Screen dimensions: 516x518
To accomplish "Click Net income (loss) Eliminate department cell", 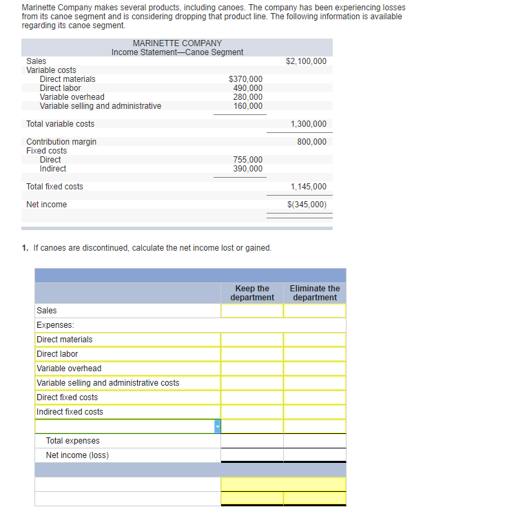I will click(315, 455).
